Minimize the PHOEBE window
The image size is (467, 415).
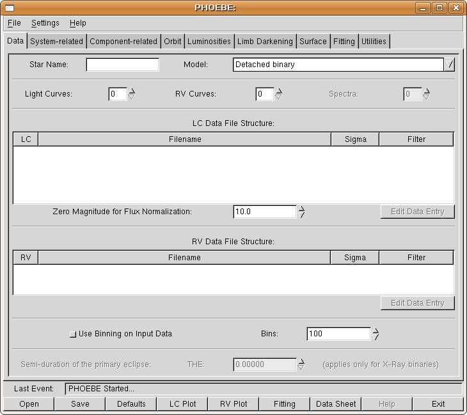(x=423, y=8)
